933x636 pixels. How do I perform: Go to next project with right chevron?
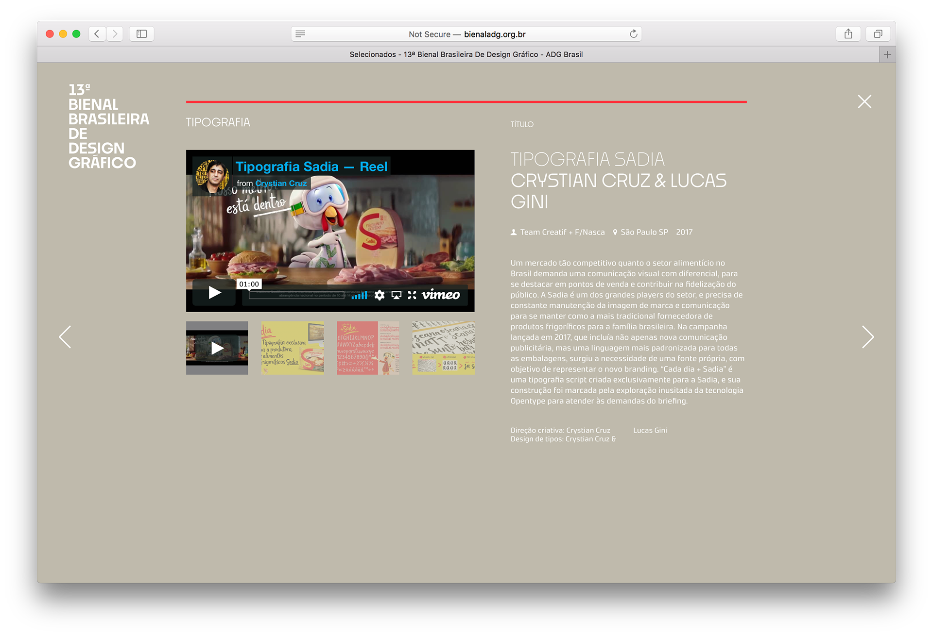867,337
